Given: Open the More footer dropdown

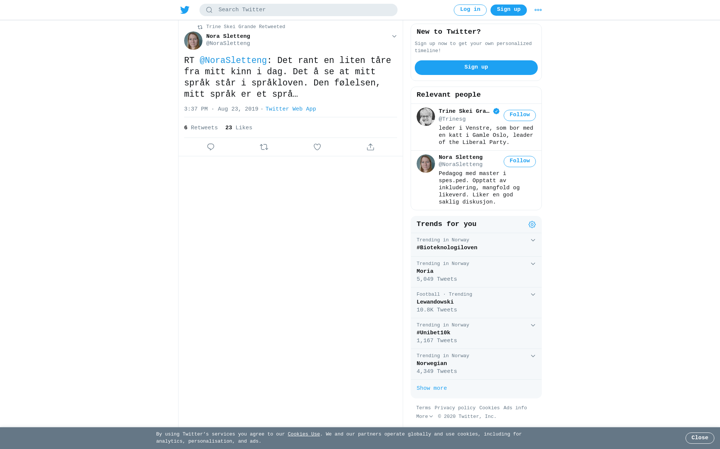Looking at the screenshot, I should tap(424, 416).
